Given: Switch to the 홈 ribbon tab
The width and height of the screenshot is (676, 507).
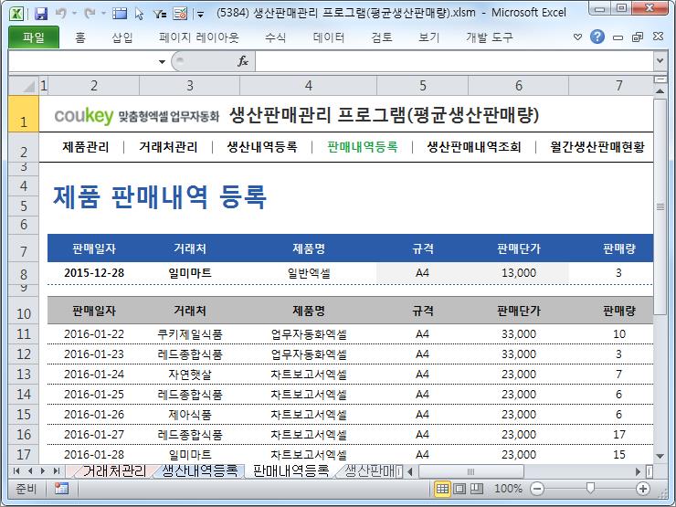Looking at the screenshot, I should pyautogui.click(x=79, y=38).
